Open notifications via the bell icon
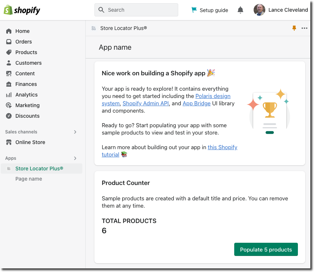314x272 pixels. tap(240, 10)
